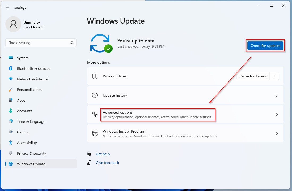Click Check for updates button

click(x=265, y=46)
